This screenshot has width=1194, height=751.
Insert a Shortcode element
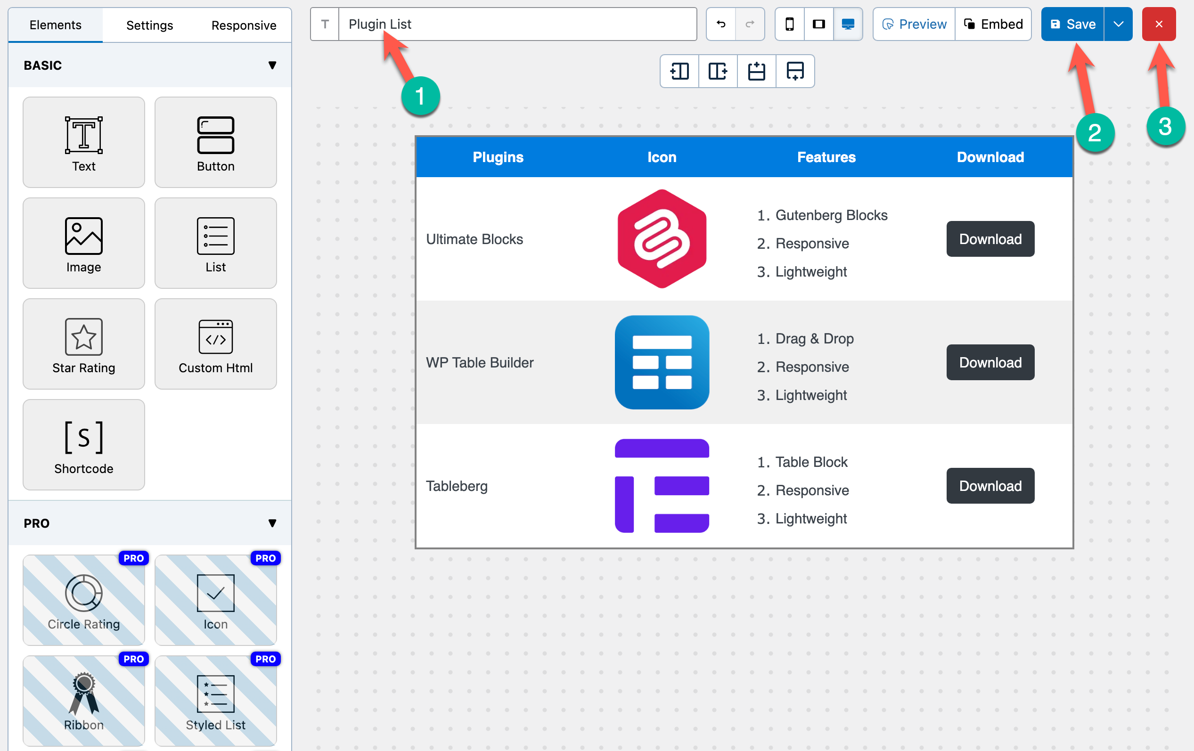pyautogui.click(x=83, y=445)
